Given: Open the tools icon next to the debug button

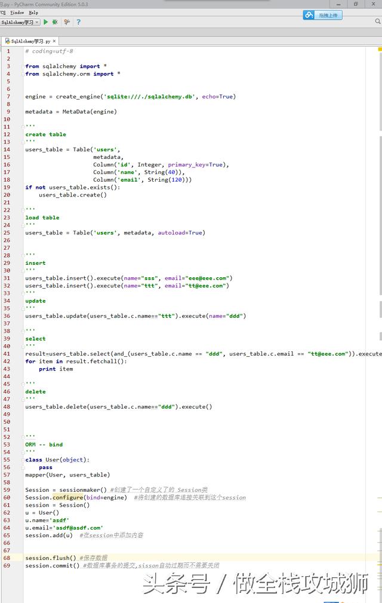Looking at the screenshot, I should (x=67, y=22).
